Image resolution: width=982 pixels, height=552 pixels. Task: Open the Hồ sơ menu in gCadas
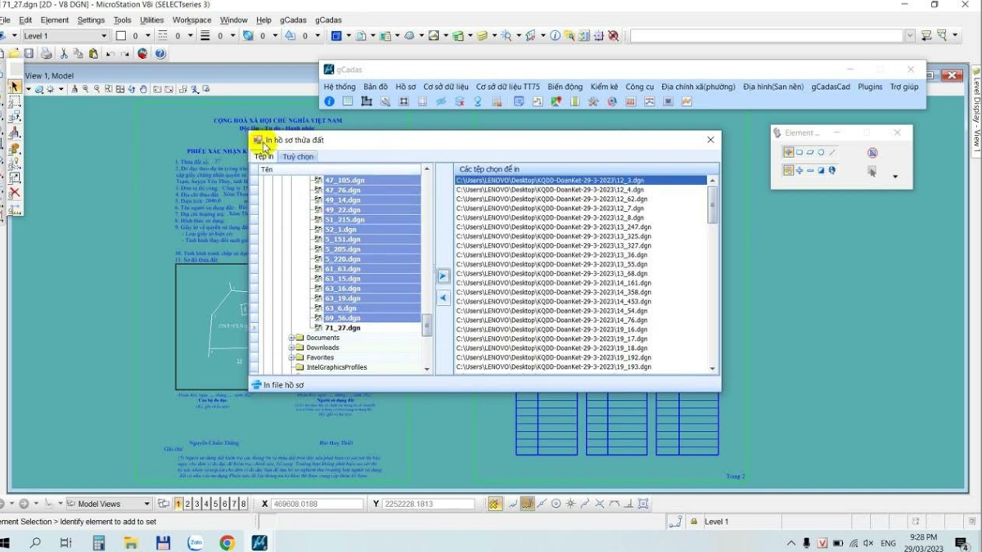click(x=406, y=87)
